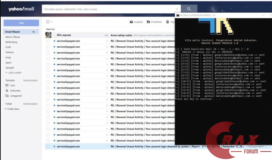Open the DHL express ad thumbnail

click(48, 35)
